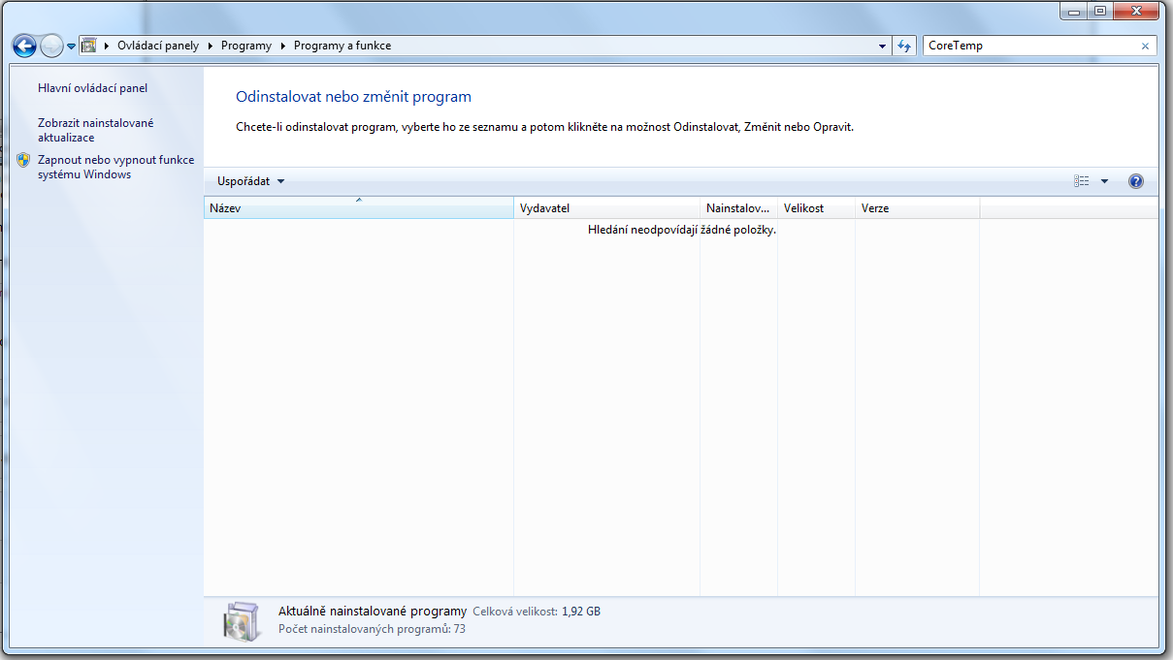This screenshot has width=1173, height=660.
Task: Expand the address bar history dropdown
Action: 882,46
